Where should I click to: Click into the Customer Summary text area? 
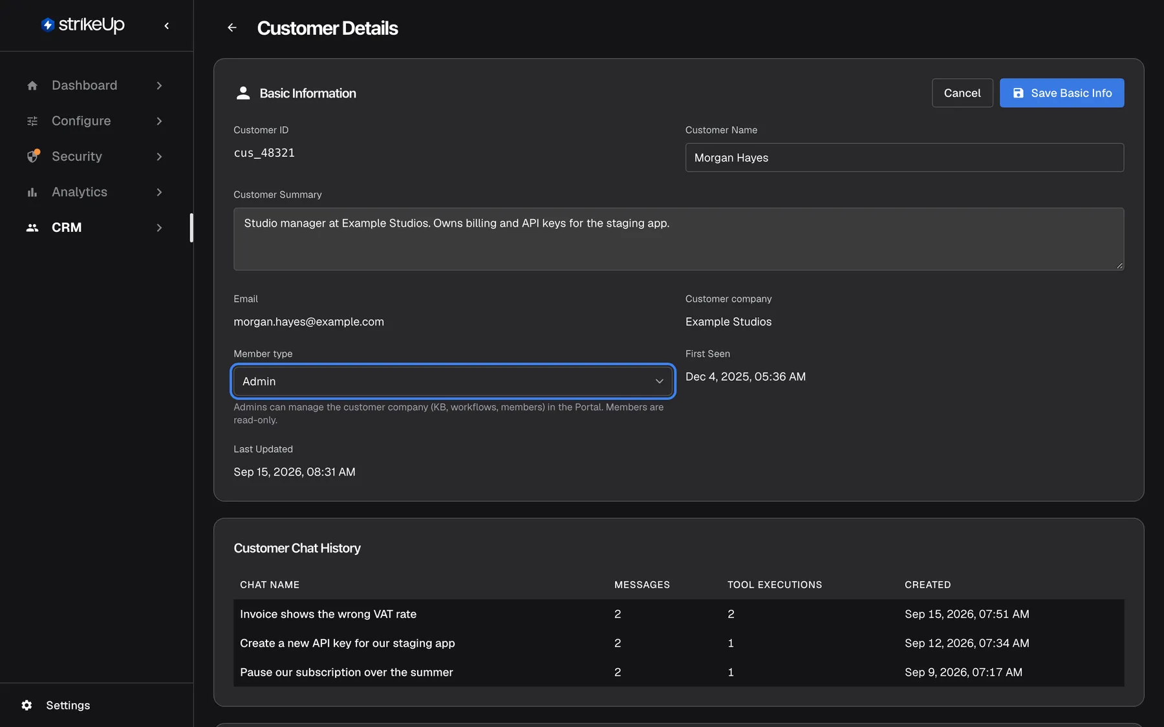point(678,239)
